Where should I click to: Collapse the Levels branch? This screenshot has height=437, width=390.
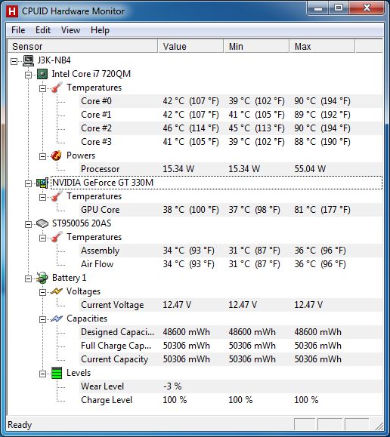(x=42, y=374)
